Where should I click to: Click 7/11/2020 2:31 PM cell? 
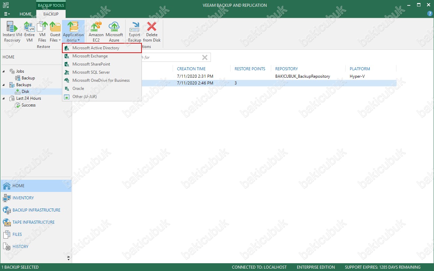coord(195,76)
